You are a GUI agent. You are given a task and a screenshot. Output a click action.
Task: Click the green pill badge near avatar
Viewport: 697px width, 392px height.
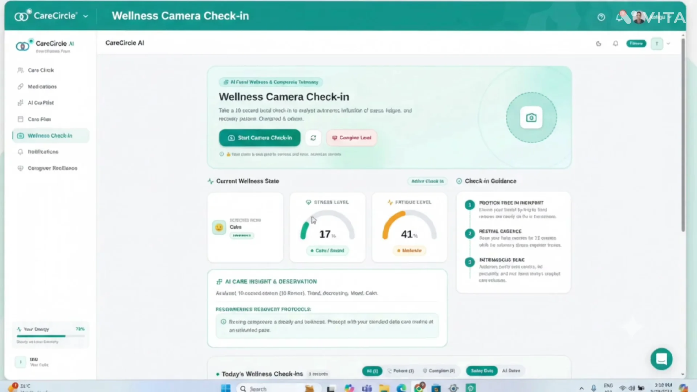(x=636, y=44)
